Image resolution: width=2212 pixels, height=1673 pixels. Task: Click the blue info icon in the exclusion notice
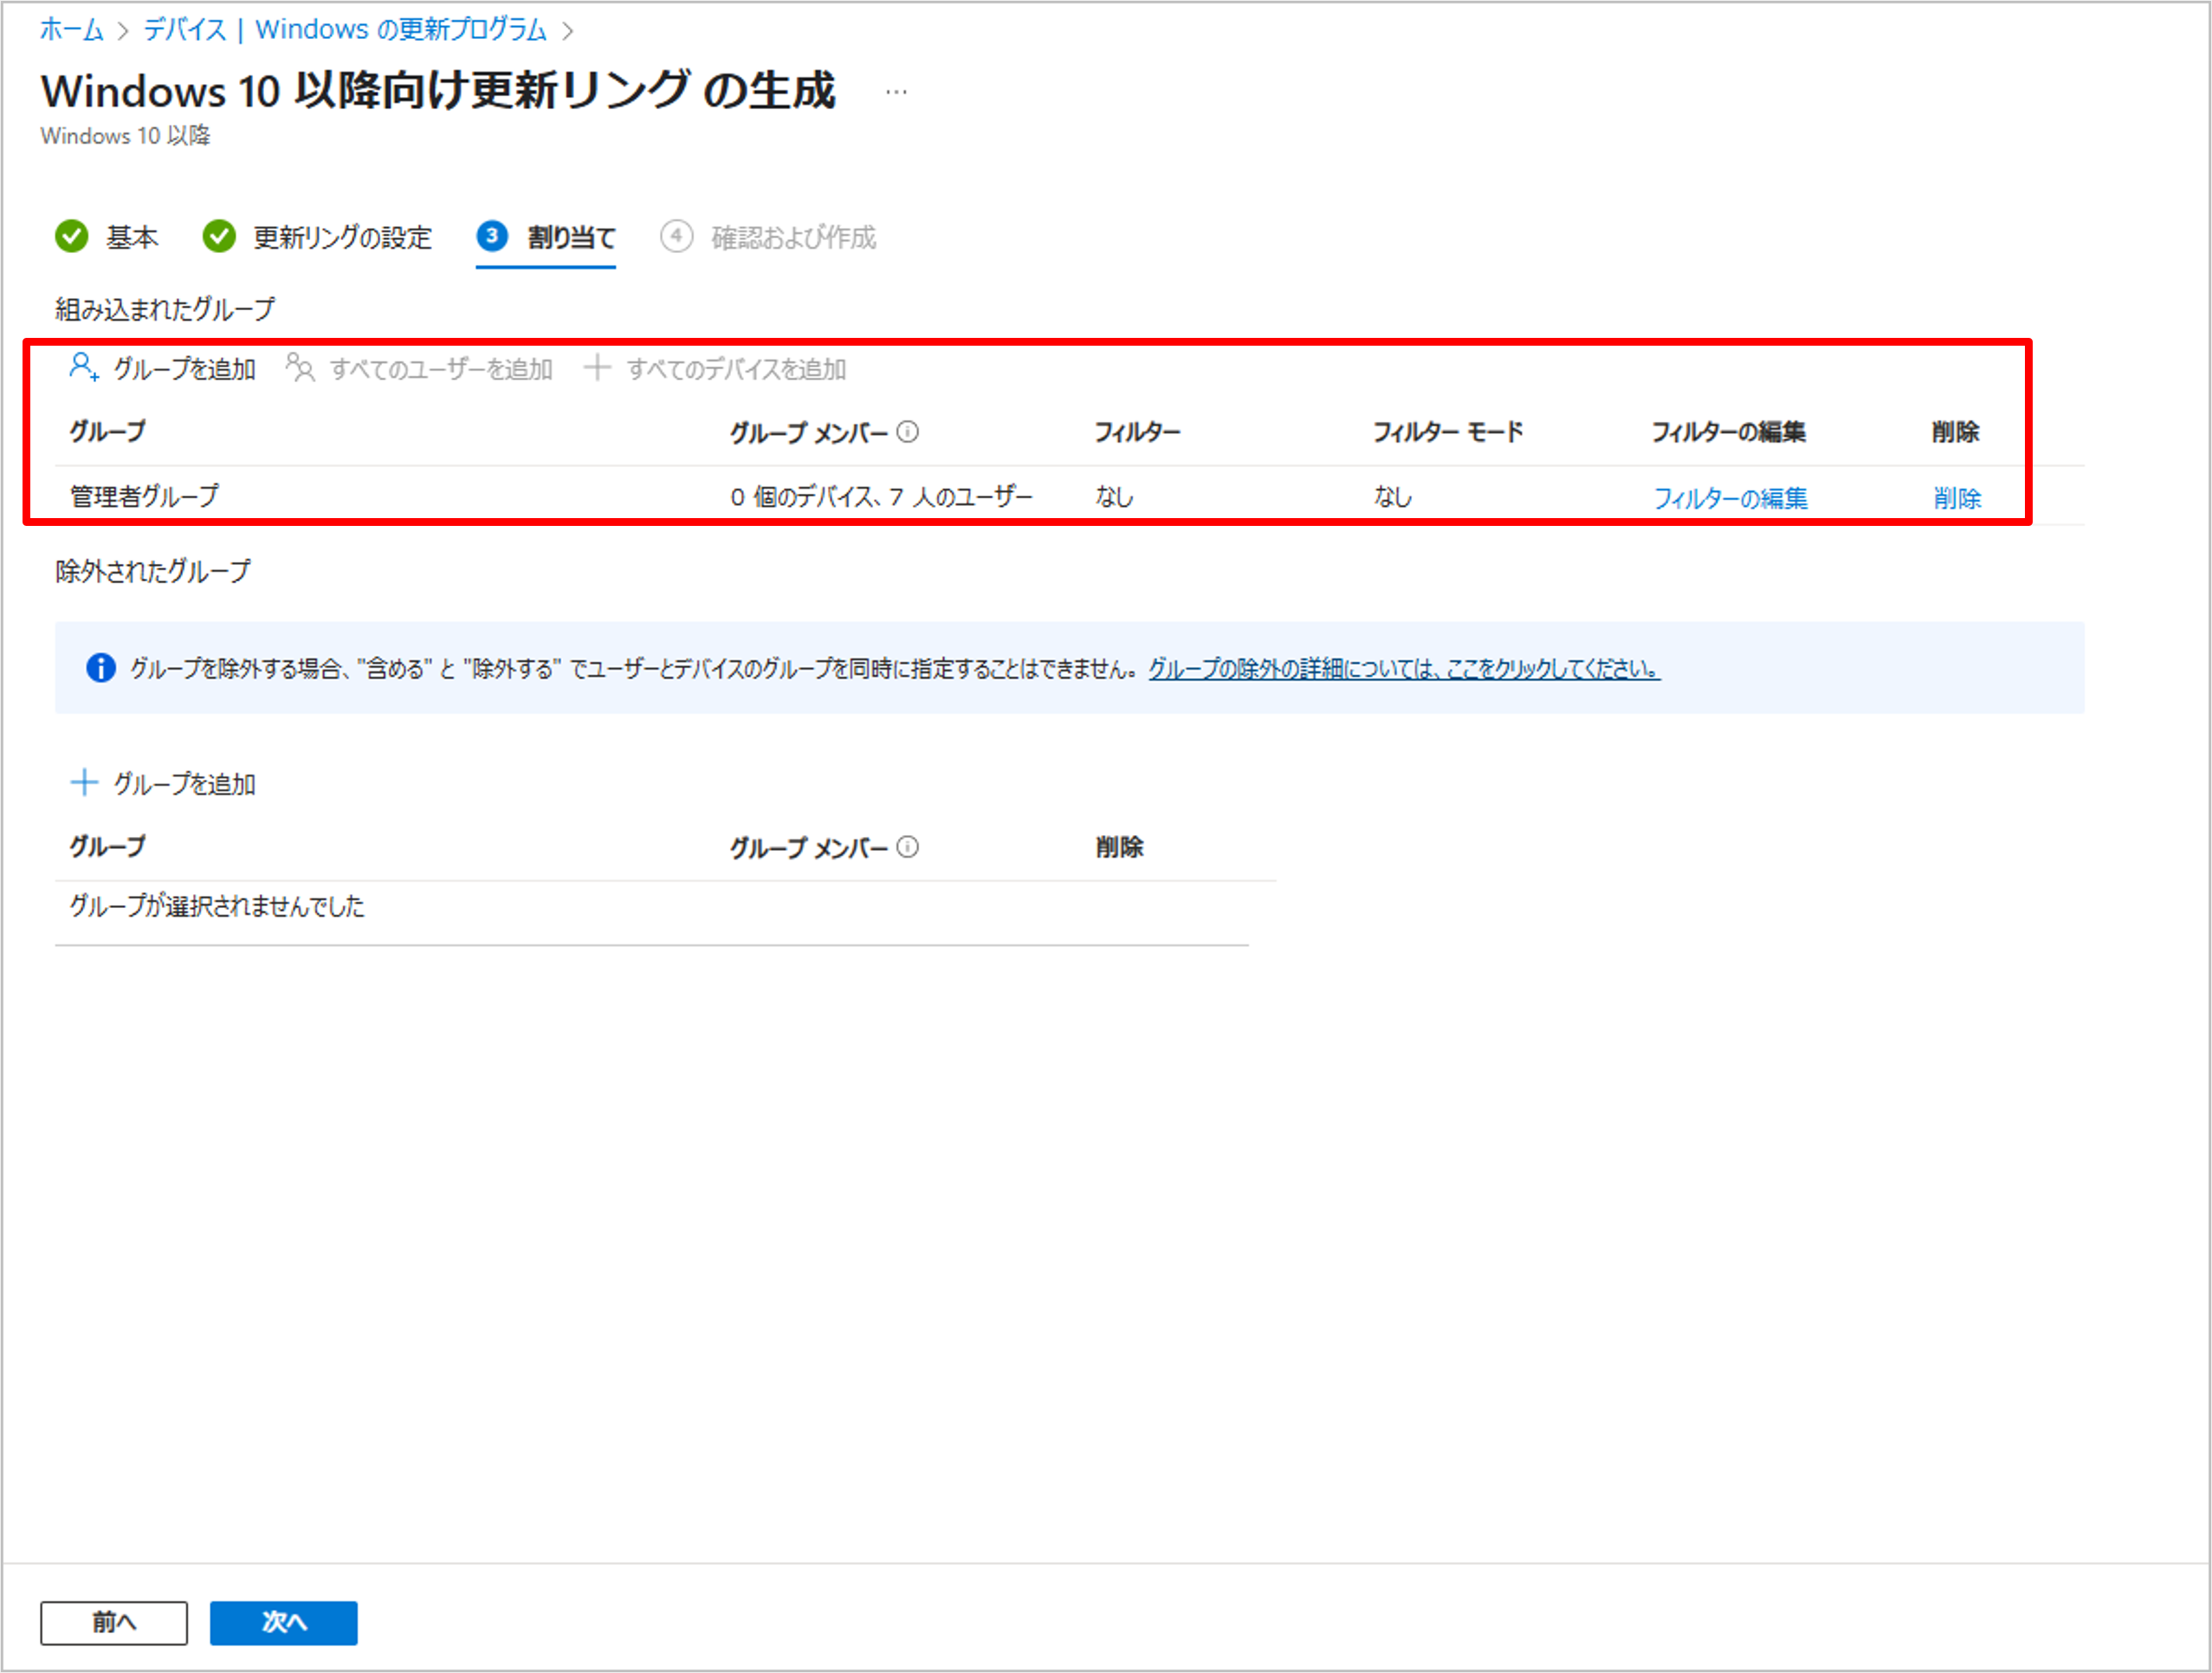[x=101, y=667]
